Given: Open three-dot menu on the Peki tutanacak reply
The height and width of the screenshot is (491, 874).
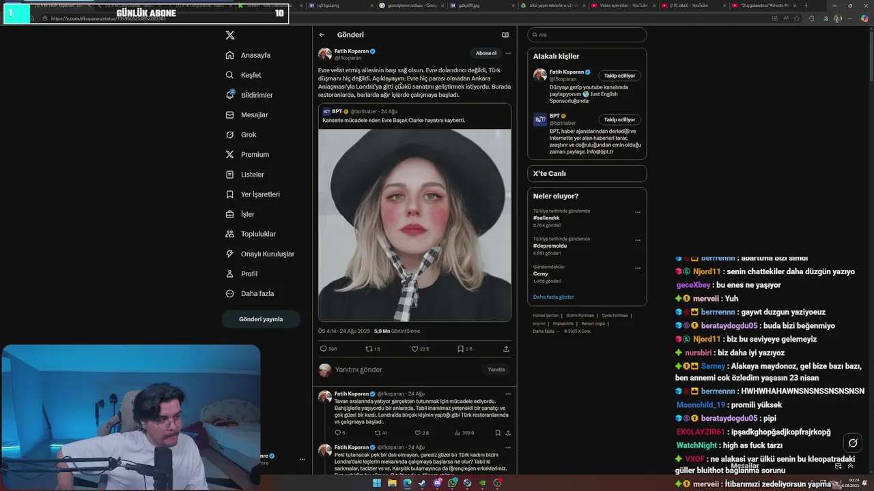Looking at the screenshot, I should (x=507, y=447).
